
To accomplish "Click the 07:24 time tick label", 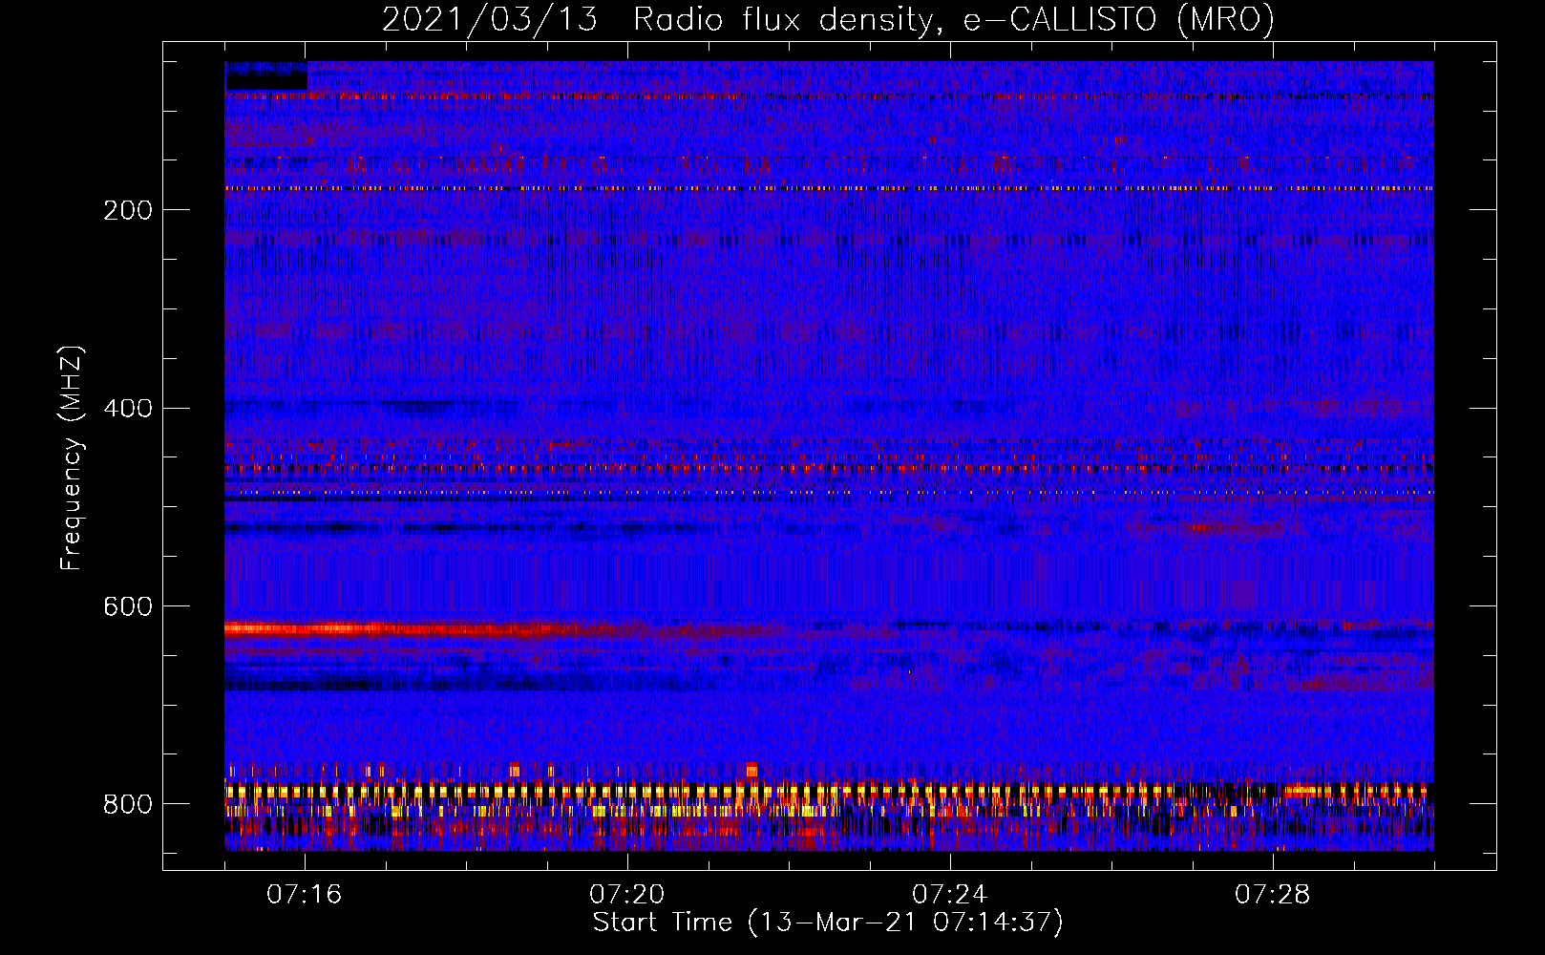I will [x=950, y=895].
